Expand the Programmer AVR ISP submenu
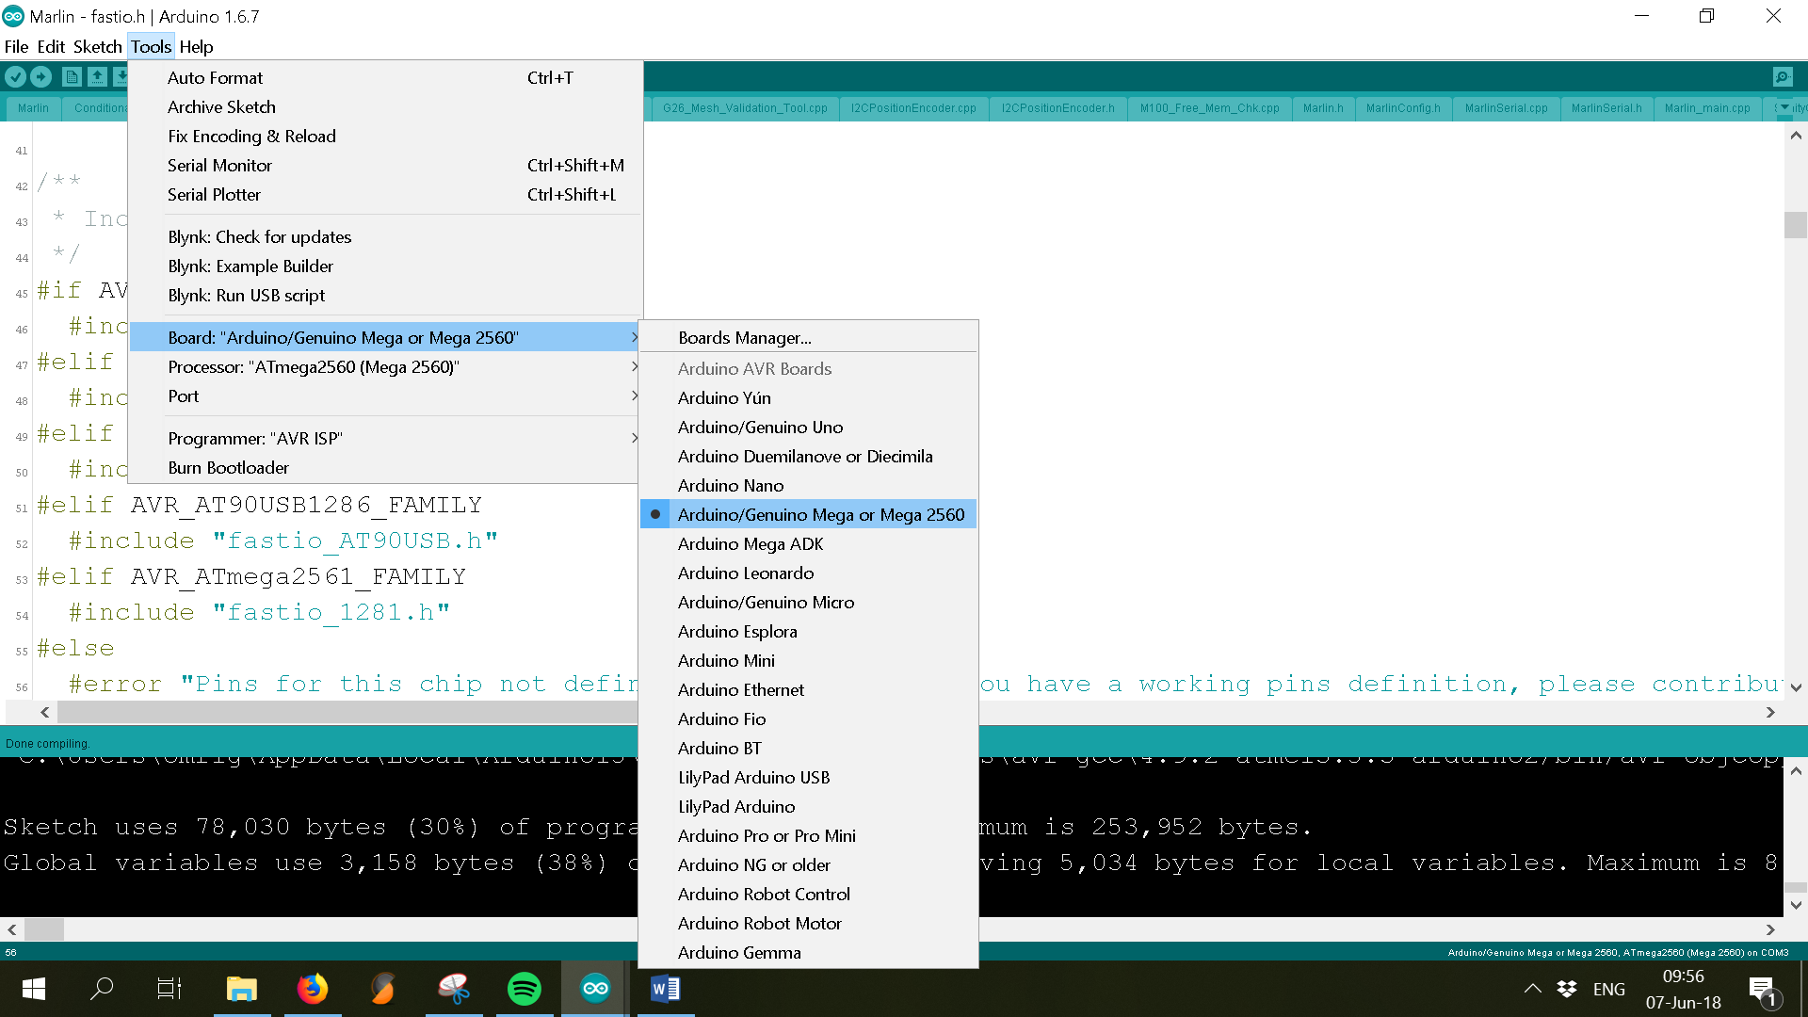 coord(385,438)
